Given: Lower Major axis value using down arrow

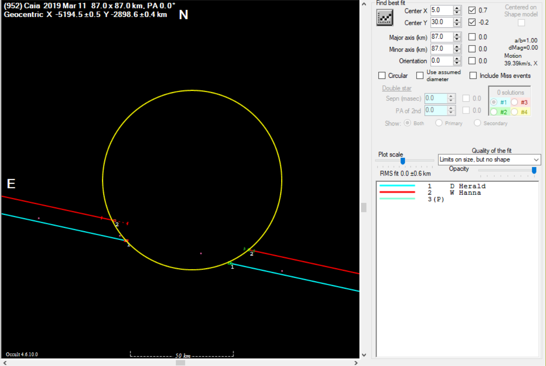Looking at the screenshot, I should coord(457,39).
